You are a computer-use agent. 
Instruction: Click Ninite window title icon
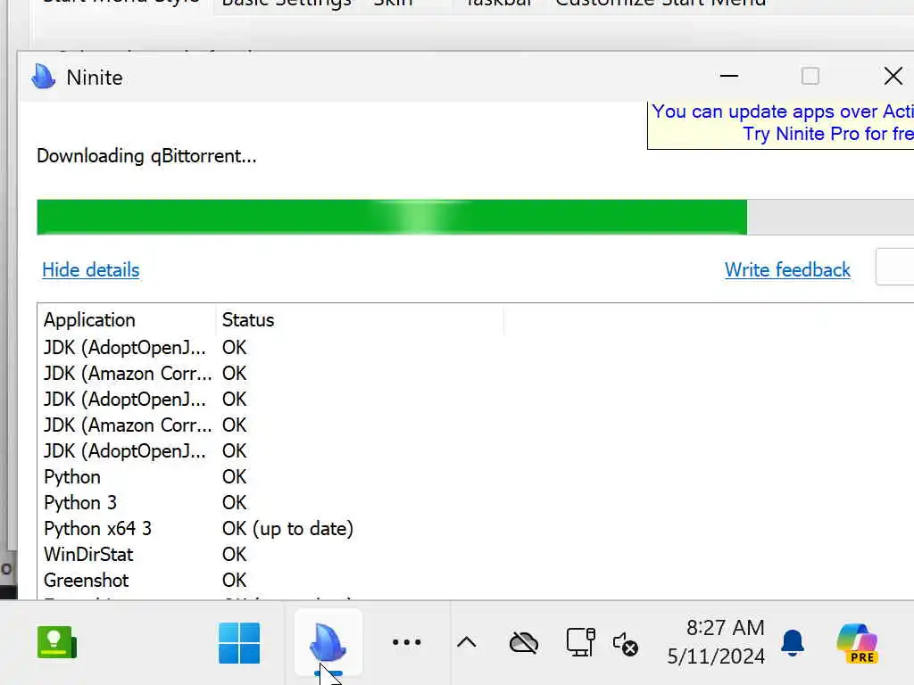(x=44, y=77)
